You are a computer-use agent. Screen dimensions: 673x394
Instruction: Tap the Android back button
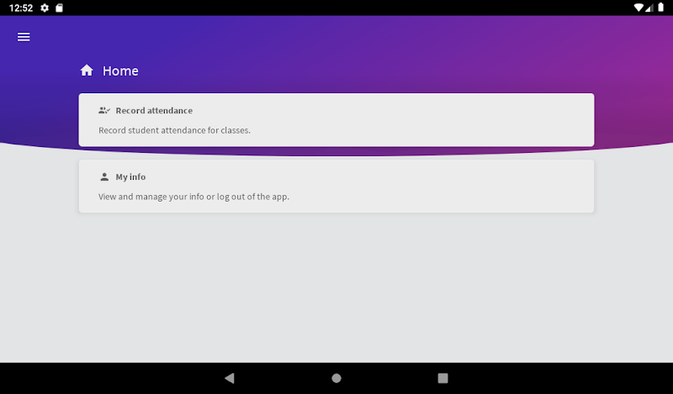[x=230, y=378]
